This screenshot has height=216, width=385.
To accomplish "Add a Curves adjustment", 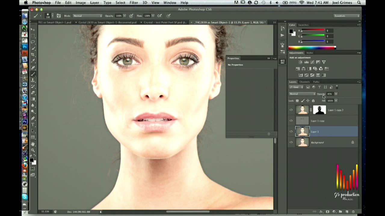I will [312, 62].
